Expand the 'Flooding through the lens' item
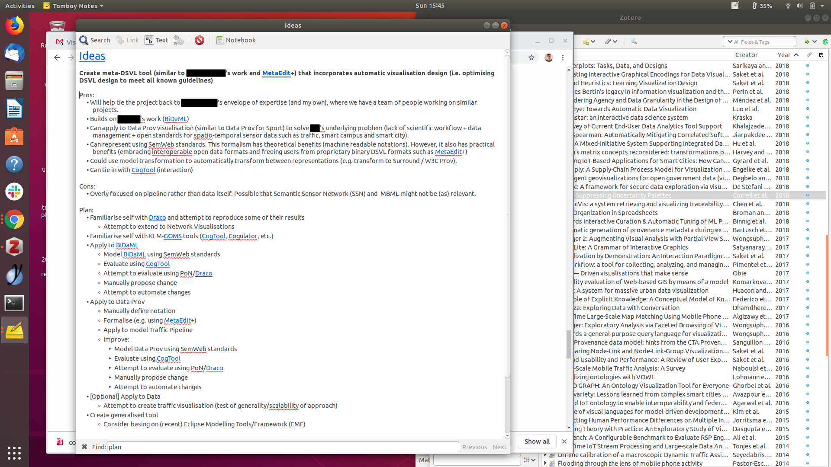 click(x=545, y=463)
